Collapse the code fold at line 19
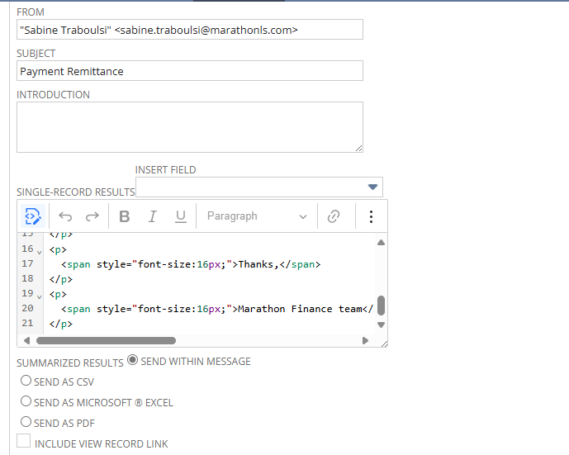 [40, 295]
